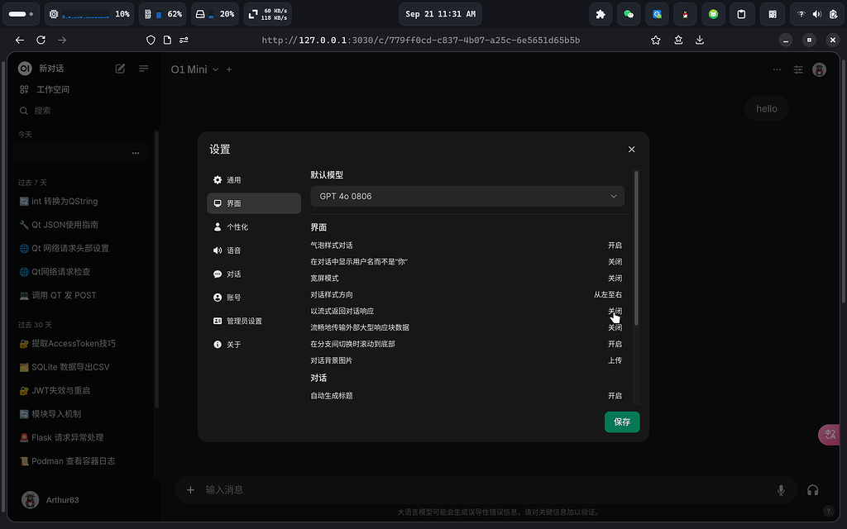This screenshot has height=529, width=847.
Task: Click the green 保存 save button
Action: 622,422
